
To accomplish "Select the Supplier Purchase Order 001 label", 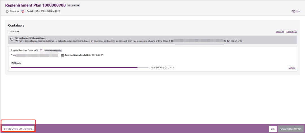I will [x=24, y=50].
